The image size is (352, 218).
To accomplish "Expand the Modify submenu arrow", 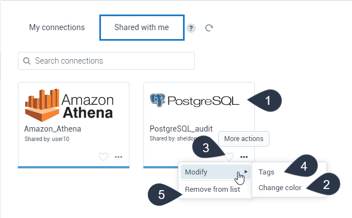I will pos(246,172).
